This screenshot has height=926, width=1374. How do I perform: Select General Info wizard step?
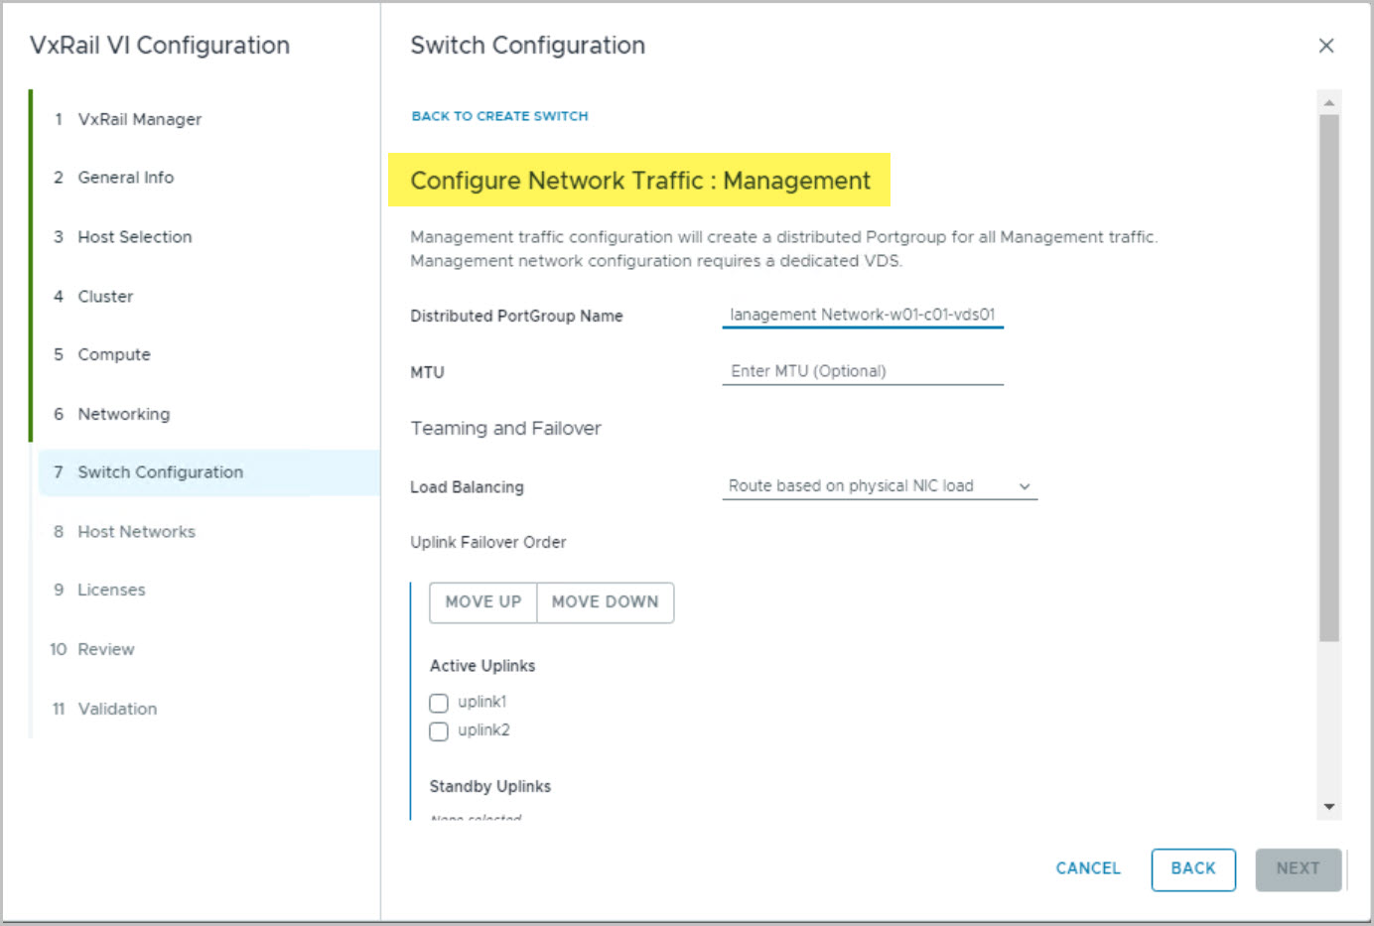coord(125,178)
